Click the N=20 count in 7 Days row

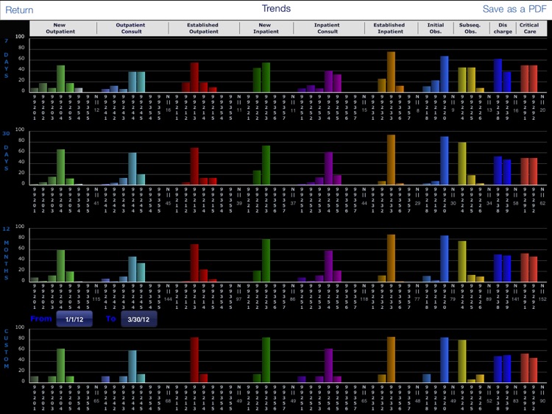pyautogui.click(x=542, y=104)
